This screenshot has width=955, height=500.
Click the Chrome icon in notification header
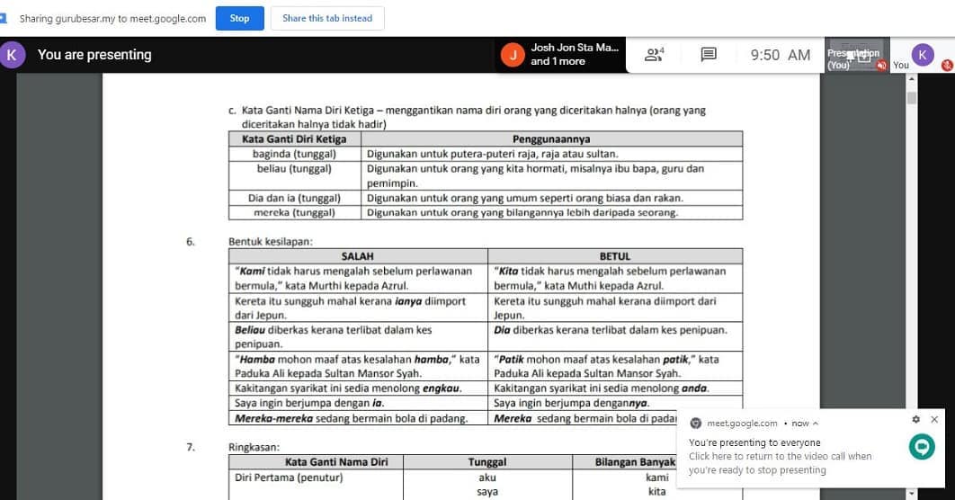(x=695, y=424)
